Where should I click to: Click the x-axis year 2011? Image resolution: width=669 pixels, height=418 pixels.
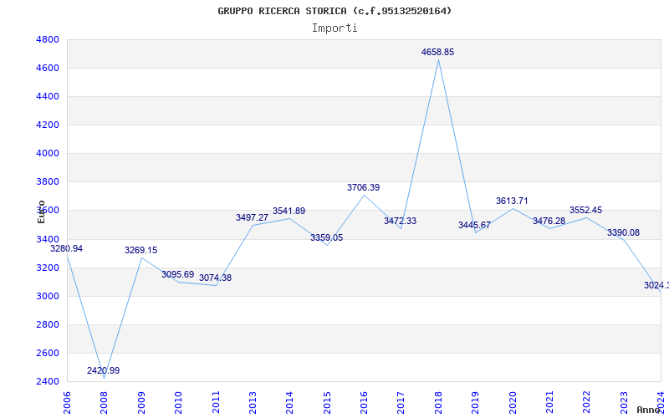[x=216, y=402]
